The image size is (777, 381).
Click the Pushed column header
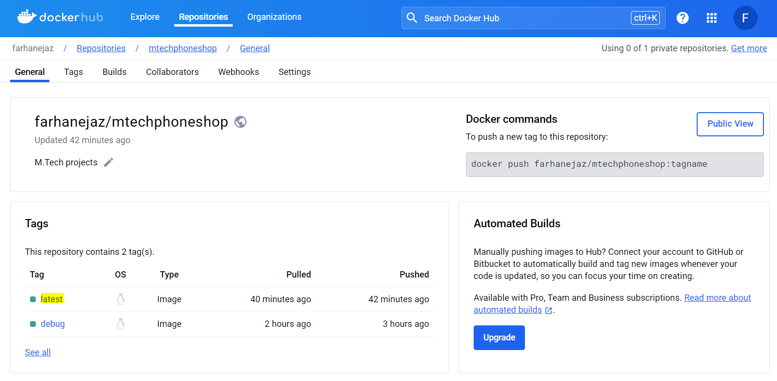[414, 275]
